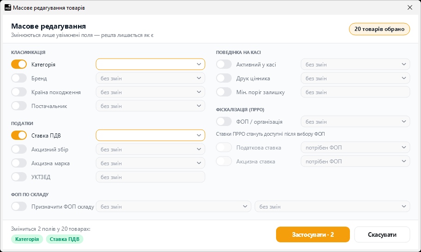Open the Ставка ПДВ dropdown
The height and width of the screenshot is (252, 421).
[x=150, y=135]
